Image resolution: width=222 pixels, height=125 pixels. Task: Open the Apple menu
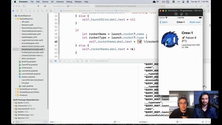tap(15, 2)
